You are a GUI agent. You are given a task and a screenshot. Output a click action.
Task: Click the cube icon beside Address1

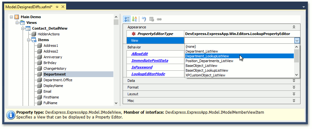40,46
